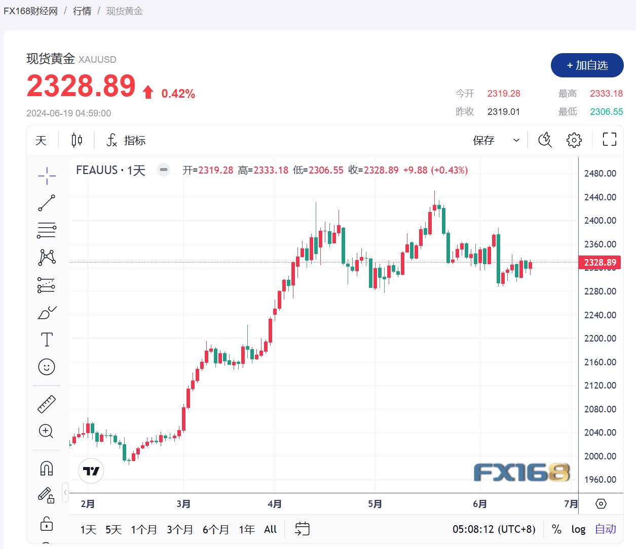Viewport: 636px width, 549px height.
Task: Switch to the All range tab
Action: [x=270, y=529]
